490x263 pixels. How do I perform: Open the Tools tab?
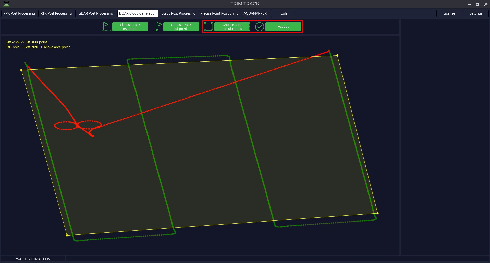click(283, 13)
